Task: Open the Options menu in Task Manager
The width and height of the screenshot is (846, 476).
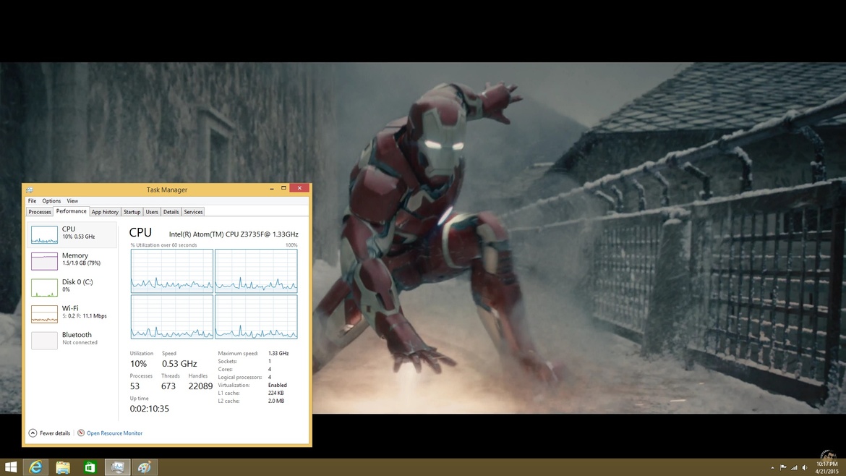Action: click(x=51, y=201)
